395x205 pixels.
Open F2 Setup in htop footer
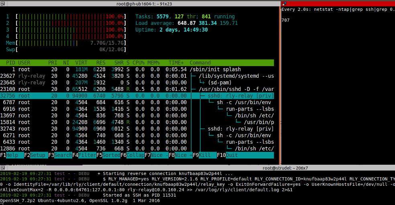click(x=36, y=155)
